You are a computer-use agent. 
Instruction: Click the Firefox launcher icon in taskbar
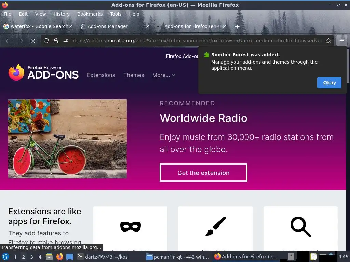[59, 257]
